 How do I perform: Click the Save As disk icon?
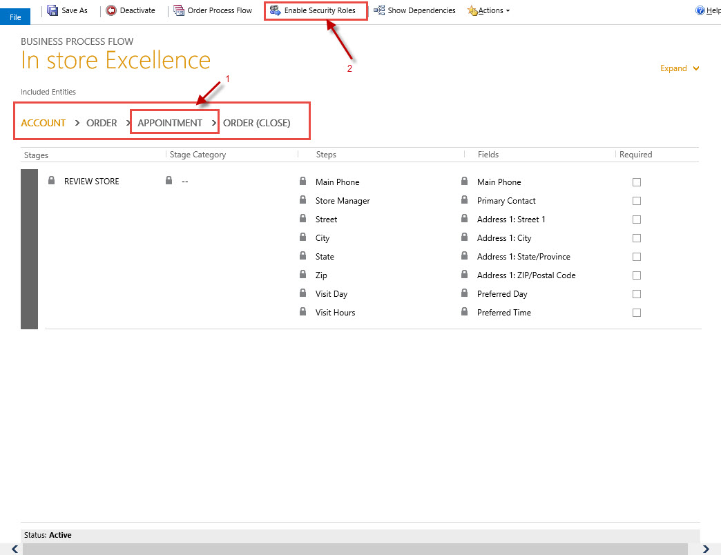[x=52, y=11]
